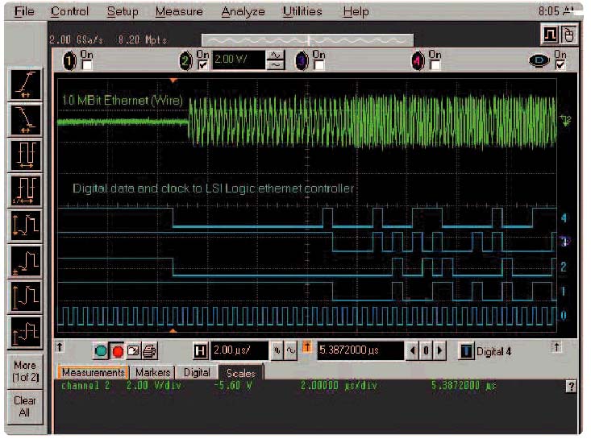Image resolution: width=591 pixels, height=439 pixels.
Task: Click the digital channels D icon
Action: coord(539,60)
